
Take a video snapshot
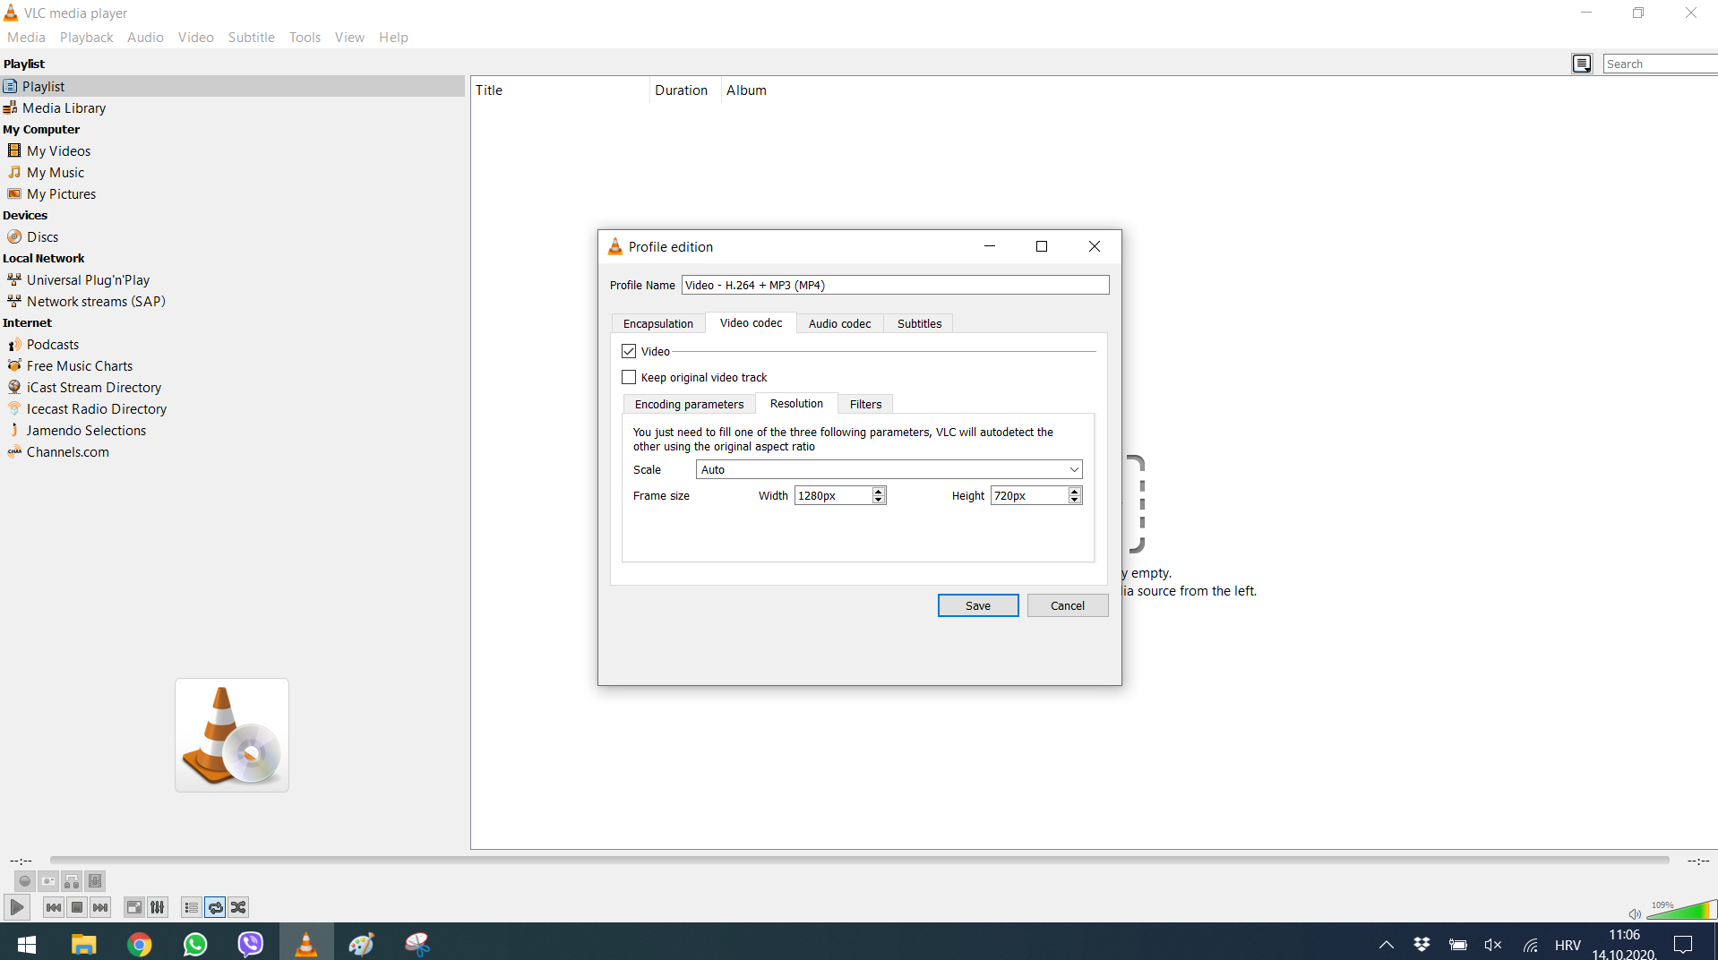click(48, 881)
